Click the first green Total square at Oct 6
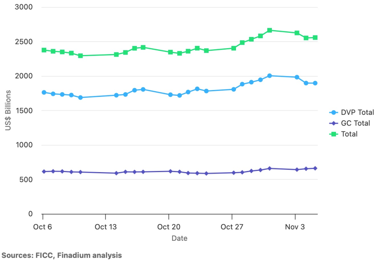Image resolution: width=391 pixels, height=261 pixels. tap(44, 50)
